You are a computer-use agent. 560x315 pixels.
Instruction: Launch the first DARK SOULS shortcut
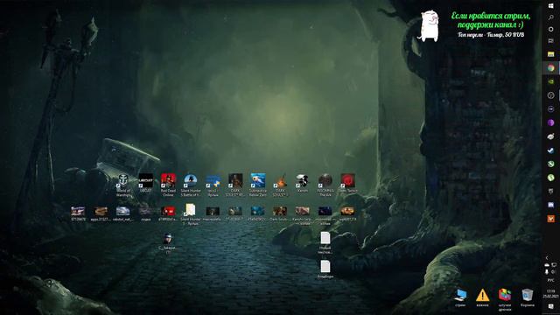pos(235,185)
